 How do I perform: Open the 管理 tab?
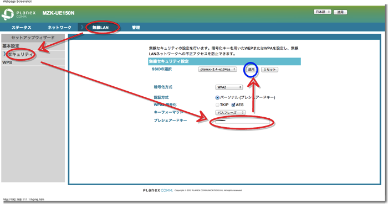tap(136, 28)
